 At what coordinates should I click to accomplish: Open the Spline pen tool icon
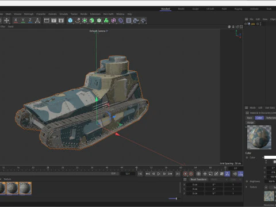[x=78, y=20]
